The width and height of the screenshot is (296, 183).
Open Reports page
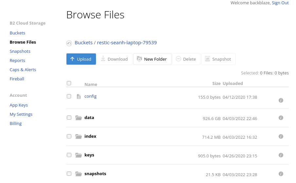(17, 60)
